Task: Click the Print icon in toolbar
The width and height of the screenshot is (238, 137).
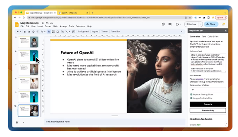Action: (33, 31)
